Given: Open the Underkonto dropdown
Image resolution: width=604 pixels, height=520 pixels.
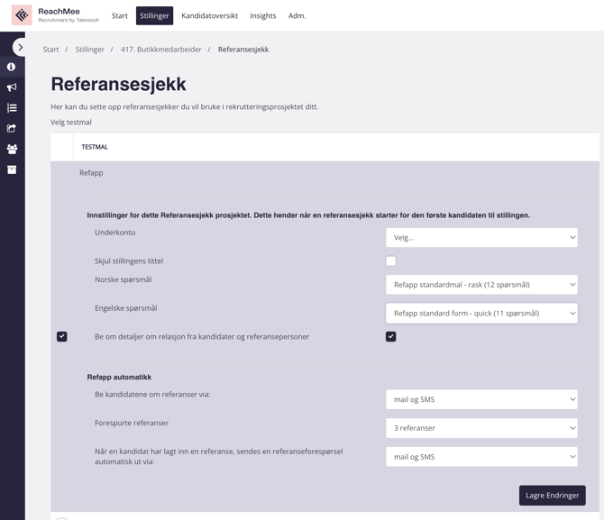Looking at the screenshot, I should [x=481, y=238].
